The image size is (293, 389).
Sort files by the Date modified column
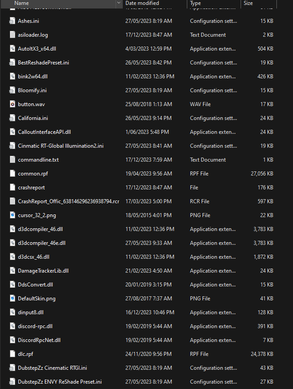coord(142,3)
